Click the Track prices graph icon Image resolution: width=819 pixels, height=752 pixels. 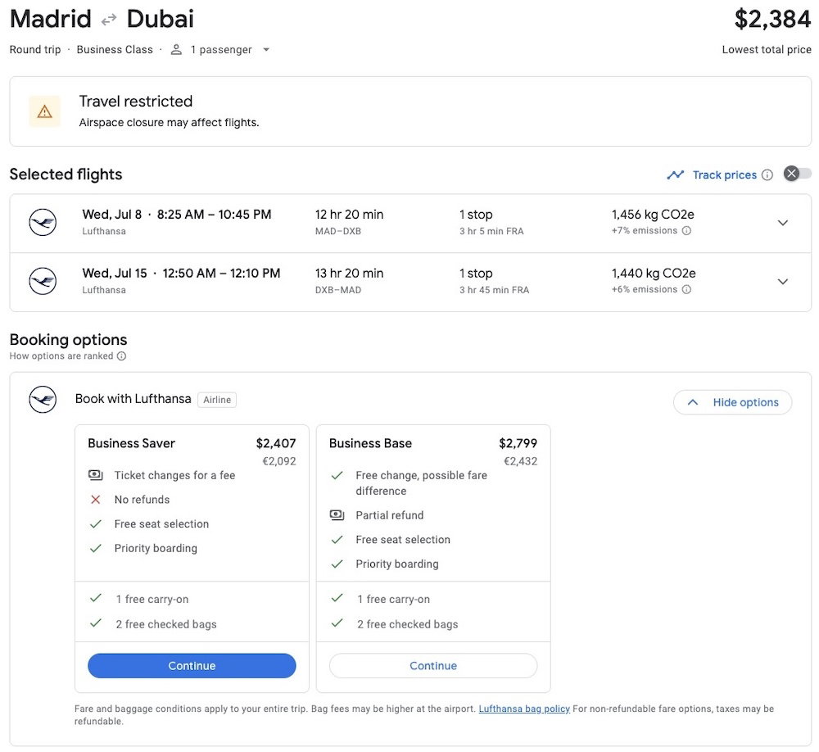coord(675,174)
